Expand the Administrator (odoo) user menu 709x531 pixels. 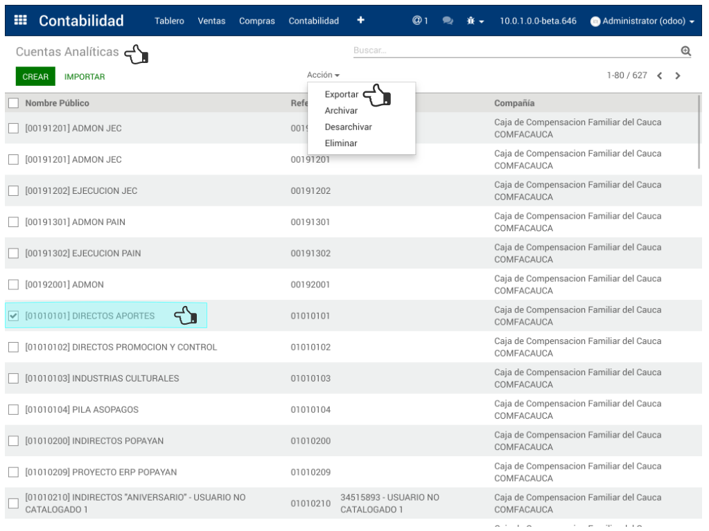point(642,21)
